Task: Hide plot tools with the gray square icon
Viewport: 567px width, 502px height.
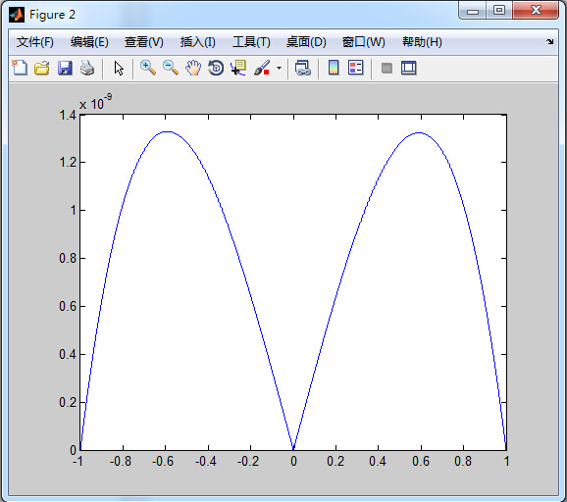Action: point(387,68)
